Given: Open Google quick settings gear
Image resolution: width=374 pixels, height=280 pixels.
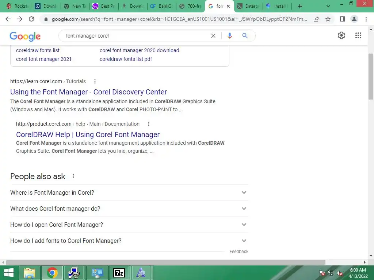Looking at the screenshot, I should click(x=341, y=35).
